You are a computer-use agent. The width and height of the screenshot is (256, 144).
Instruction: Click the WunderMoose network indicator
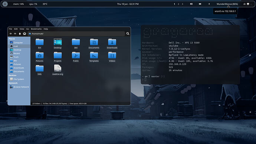[227, 4]
